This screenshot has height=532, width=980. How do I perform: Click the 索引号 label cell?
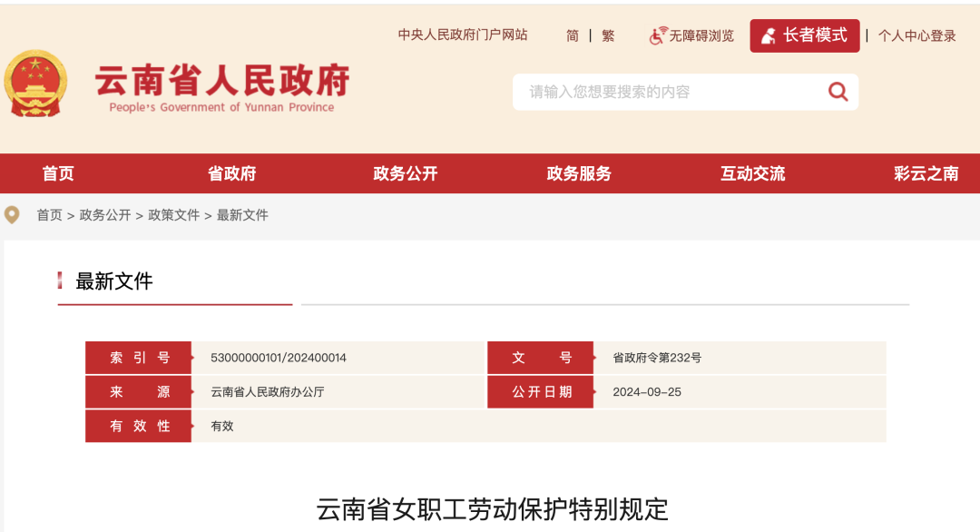138,357
